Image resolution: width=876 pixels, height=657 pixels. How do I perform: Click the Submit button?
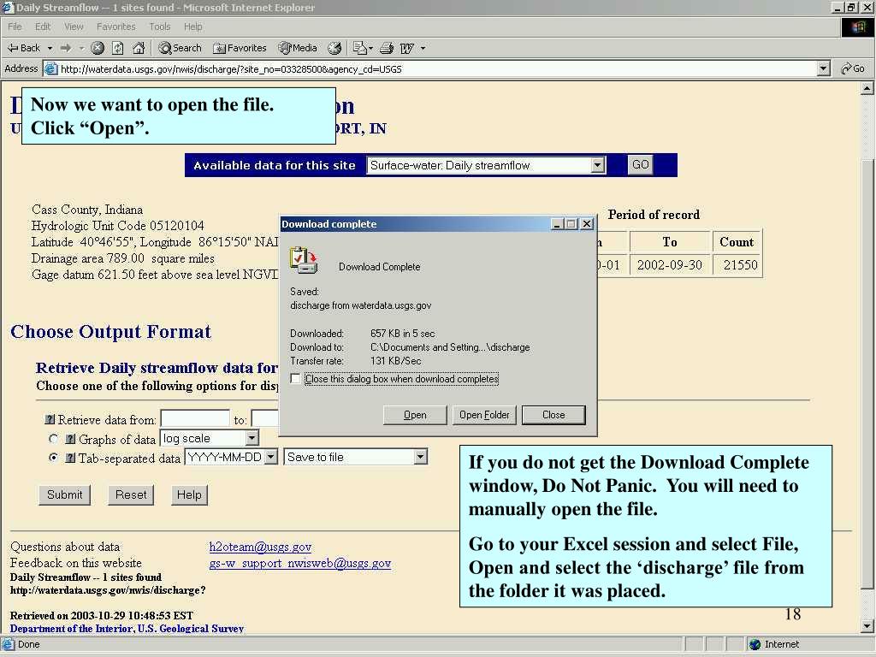point(64,494)
